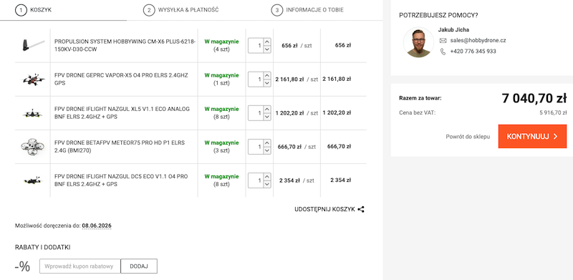Click W magazynie (4 szt) stock label

(x=221, y=45)
